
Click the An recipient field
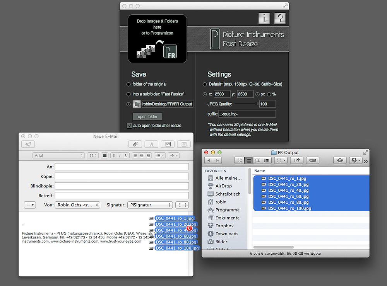point(122,167)
